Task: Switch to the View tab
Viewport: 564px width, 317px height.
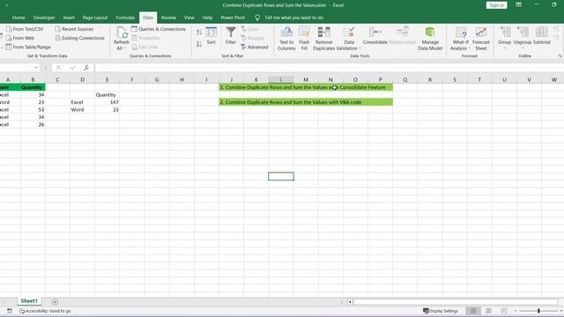Action: pos(189,18)
